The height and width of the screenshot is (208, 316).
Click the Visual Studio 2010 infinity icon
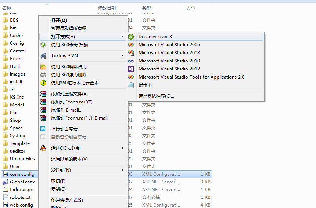[x=131, y=61]
